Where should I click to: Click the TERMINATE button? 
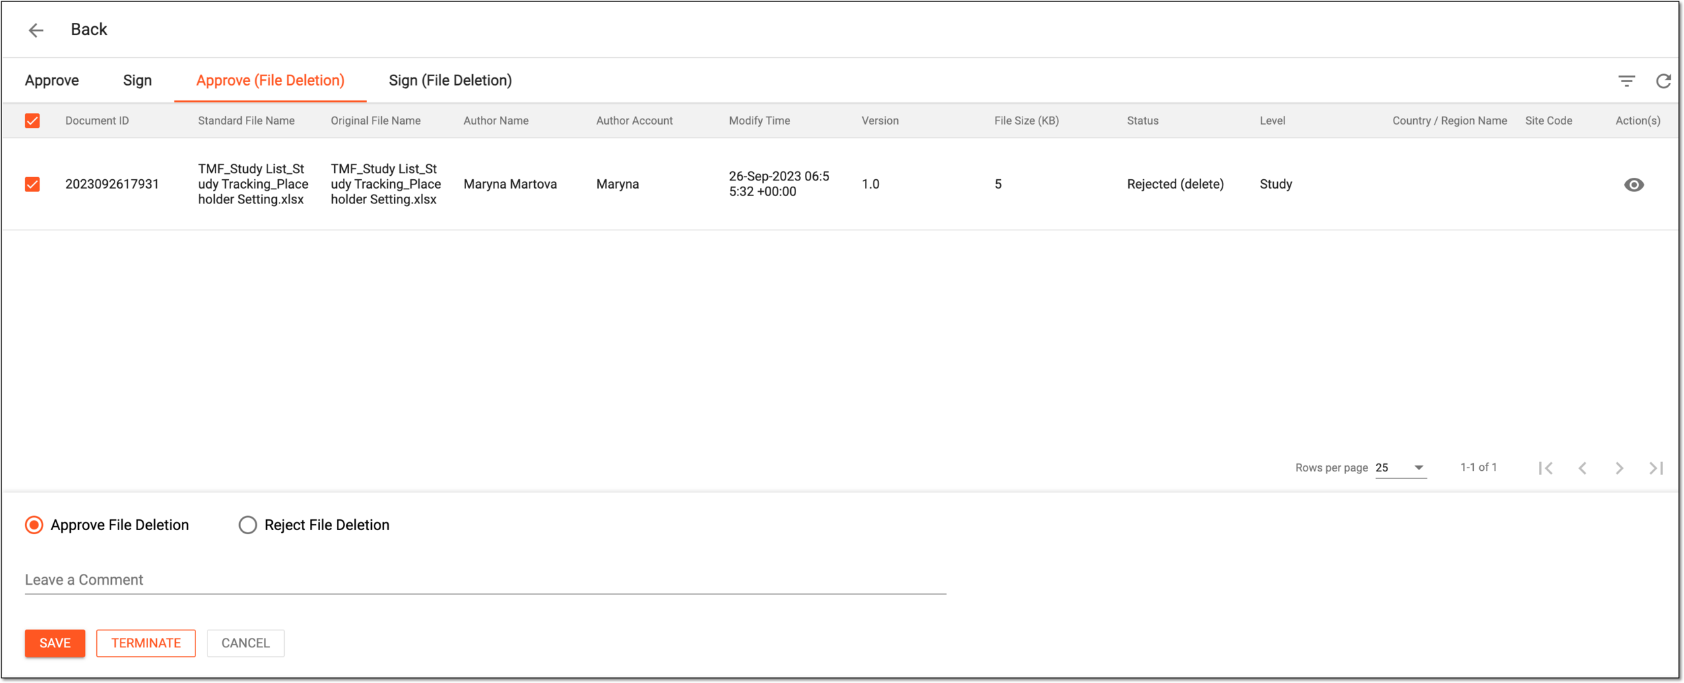tap(146, 643)
